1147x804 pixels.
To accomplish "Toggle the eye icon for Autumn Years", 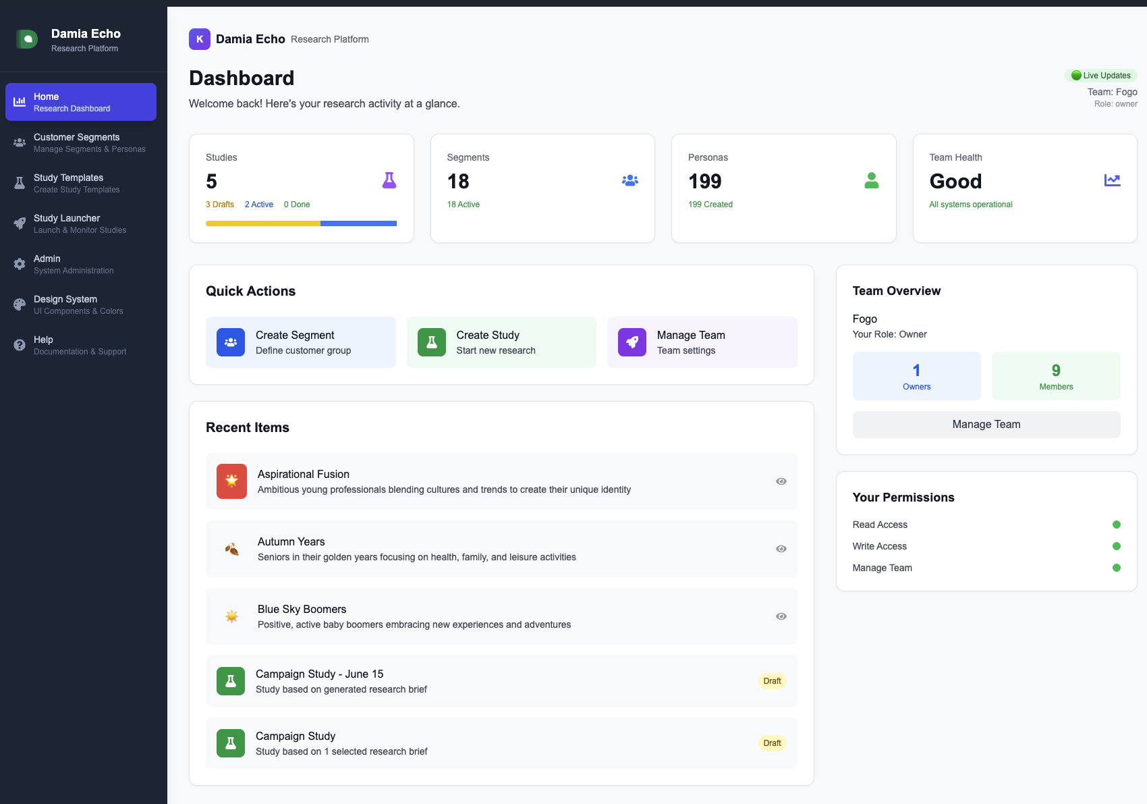I will coord(781,549).
